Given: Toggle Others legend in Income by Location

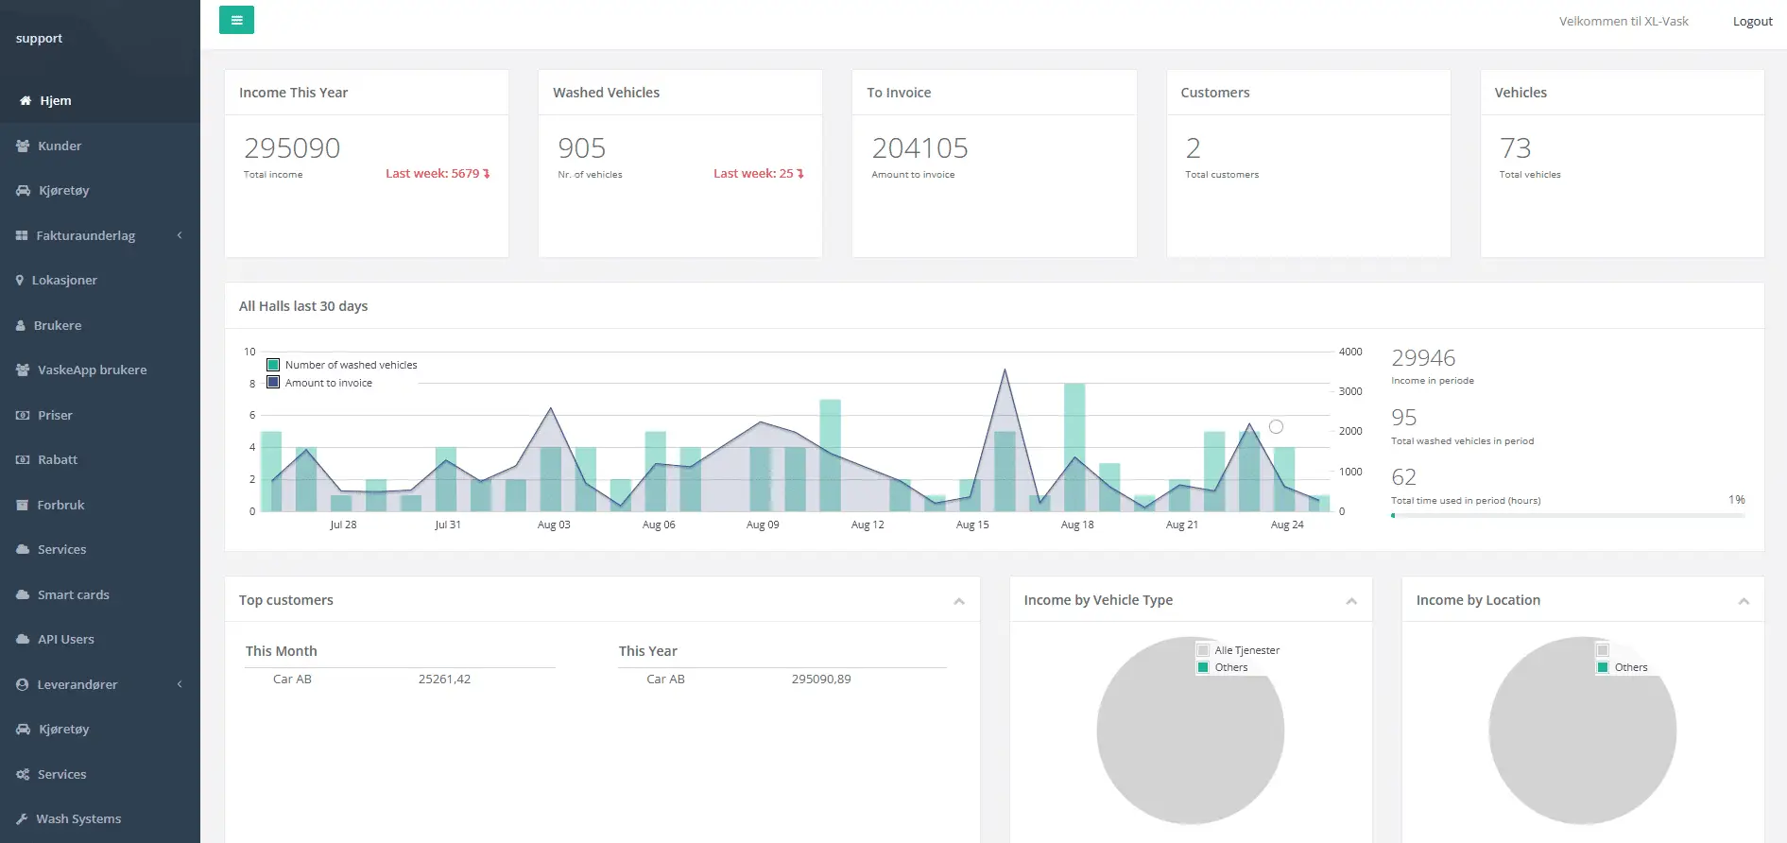Looking at the screenshot, I should click(1603, 667).
